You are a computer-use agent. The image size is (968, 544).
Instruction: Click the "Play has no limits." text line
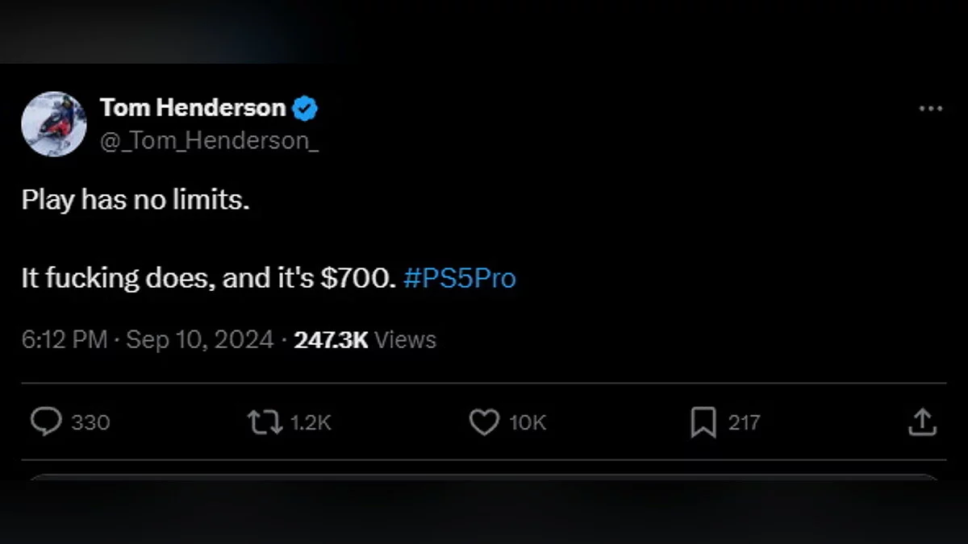click(136, 200)
